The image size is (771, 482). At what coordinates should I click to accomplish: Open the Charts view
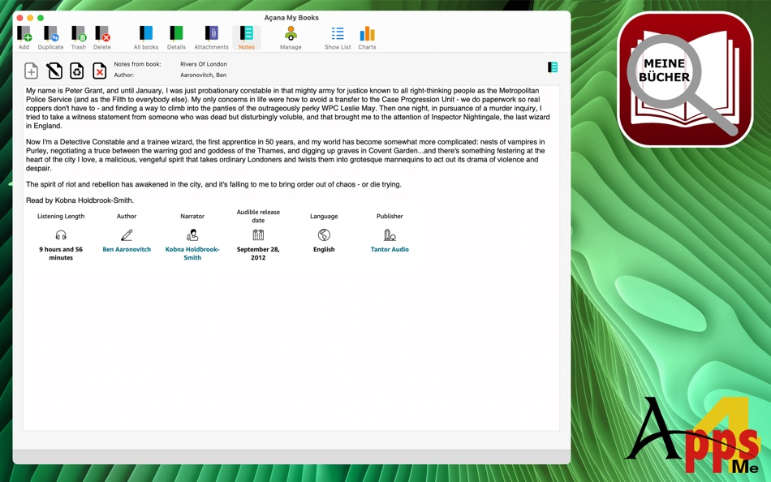click(x=367, y=38)
